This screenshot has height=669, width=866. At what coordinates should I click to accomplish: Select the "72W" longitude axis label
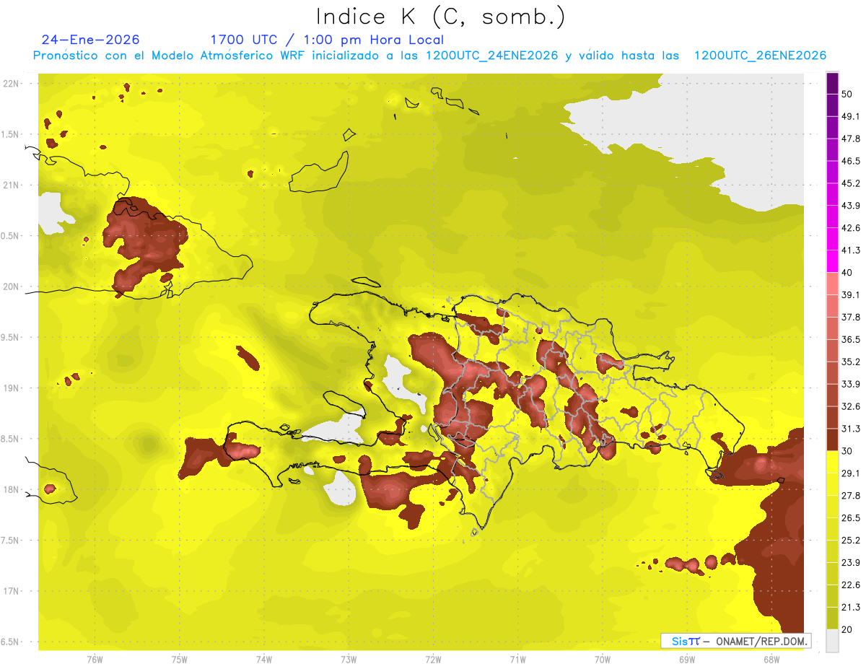(x=433, y=660)
